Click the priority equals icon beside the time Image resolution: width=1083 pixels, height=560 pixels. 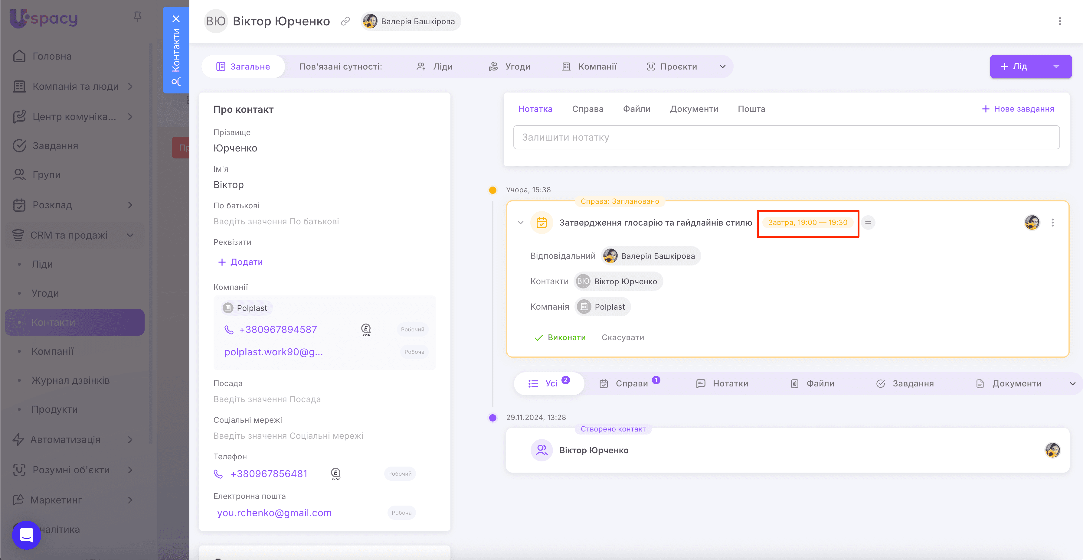(868, 223)
